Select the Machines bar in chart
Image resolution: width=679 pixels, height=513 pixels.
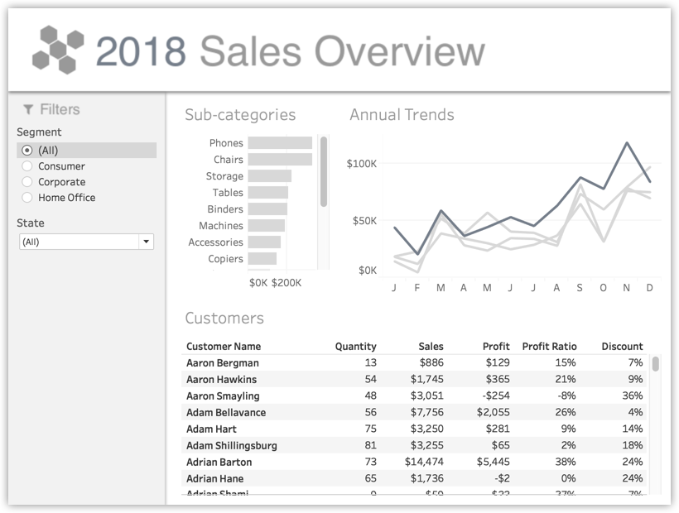pos(266,226)
